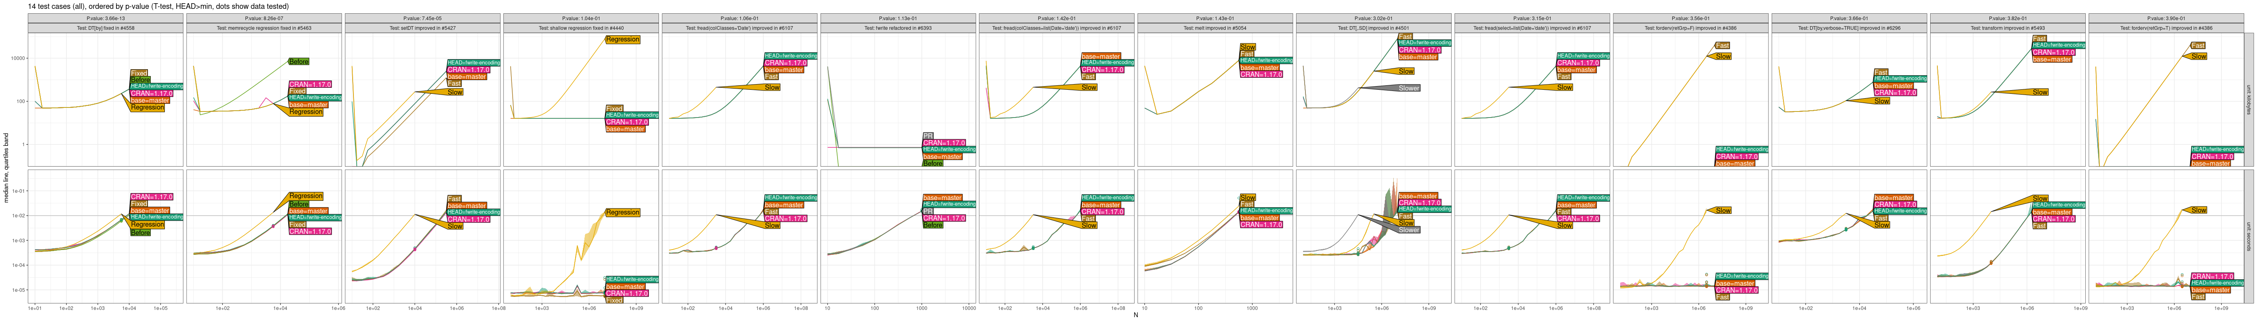Viewport: 2257px width, 322px height.
Task: Click the 'PR' label in fwrite kilobytes panel
Action: click(928, 136)
